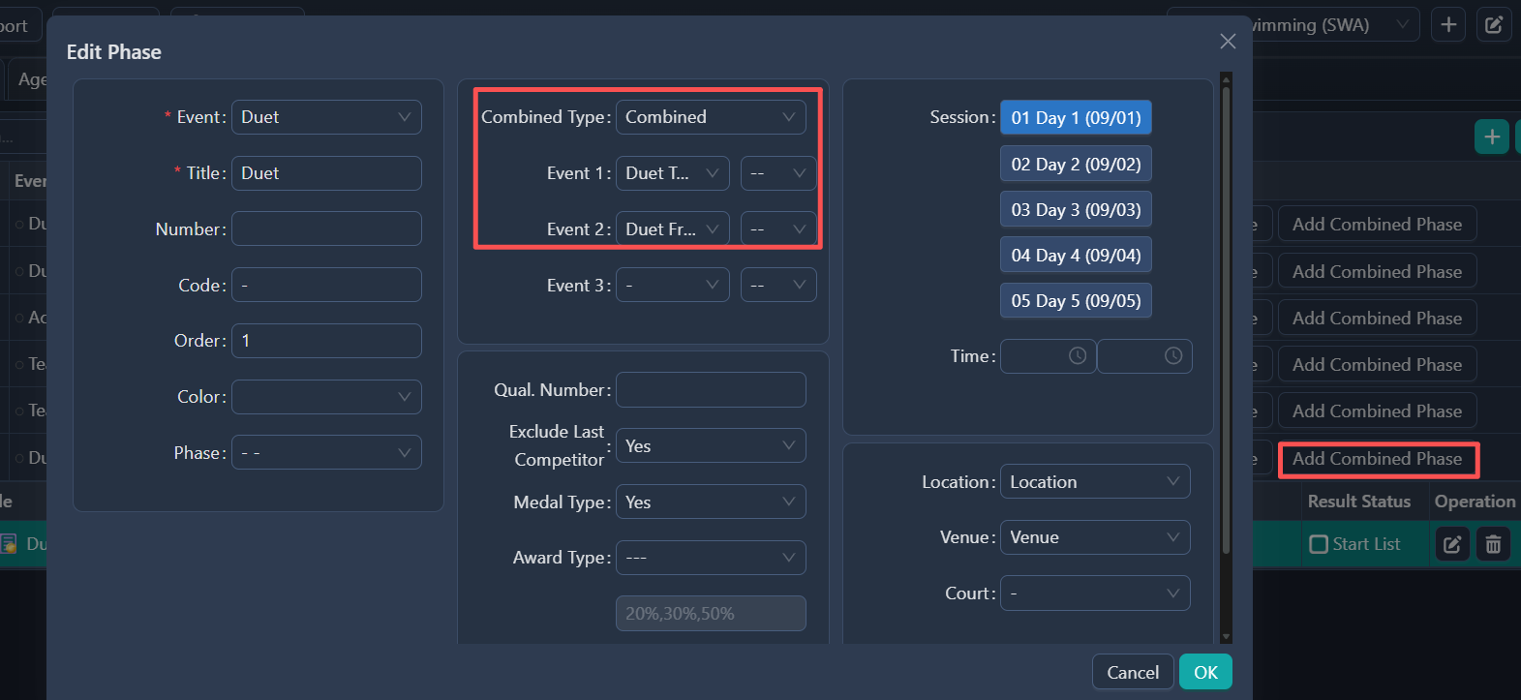Click the Order input field

[x=326, y=341]
